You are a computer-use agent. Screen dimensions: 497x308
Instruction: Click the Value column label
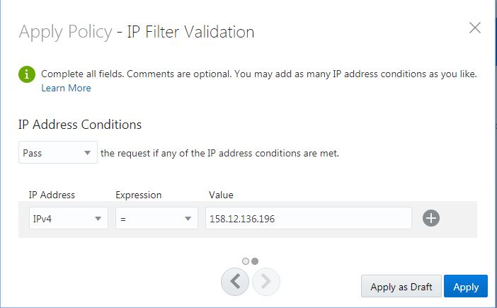click(x=221, y=195)
